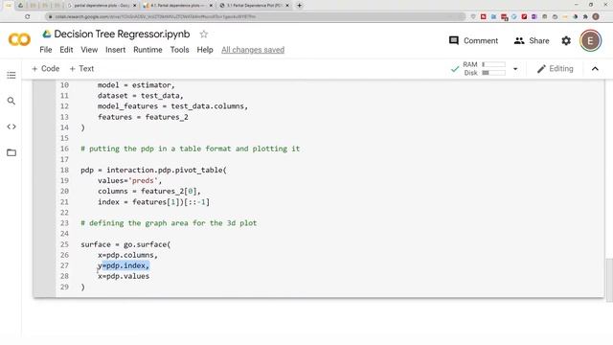Open the table of contents sidebar icon
Image resolution: width=613 pixels, height=345 pixels.
[x=11, y=75]
